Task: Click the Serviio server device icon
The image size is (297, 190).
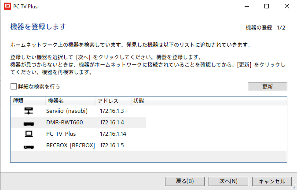Action: (29, 111)
